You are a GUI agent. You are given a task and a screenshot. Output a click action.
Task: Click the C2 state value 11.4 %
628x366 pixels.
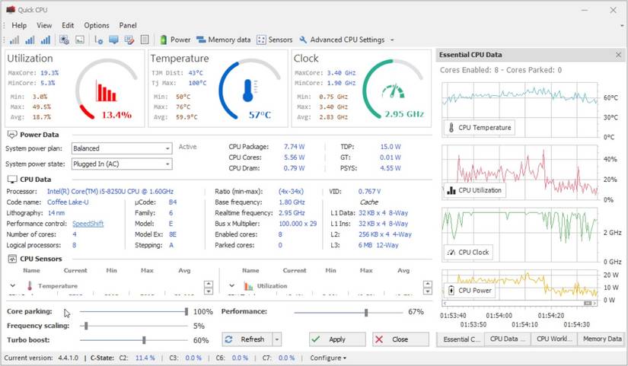(145, 358)
